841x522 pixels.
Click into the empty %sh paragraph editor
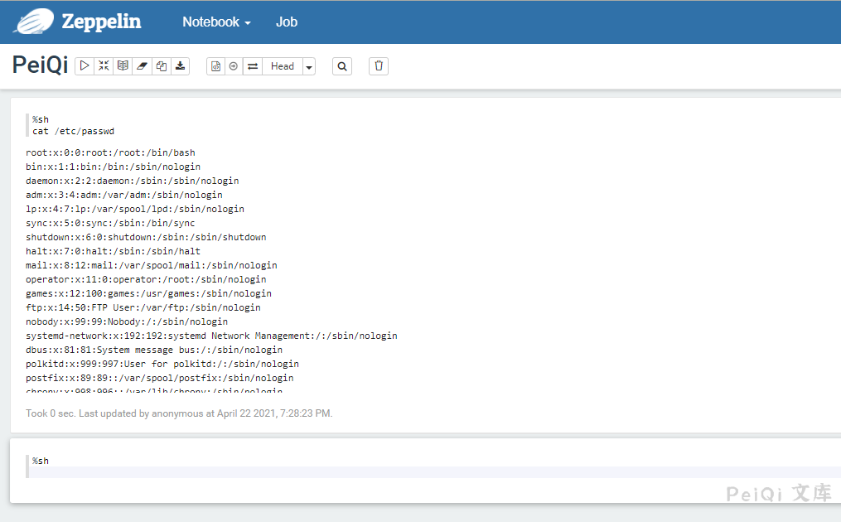(x=414, y=471)
